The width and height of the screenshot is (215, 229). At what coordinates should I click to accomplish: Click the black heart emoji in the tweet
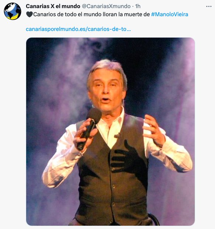tap(30, 14)
